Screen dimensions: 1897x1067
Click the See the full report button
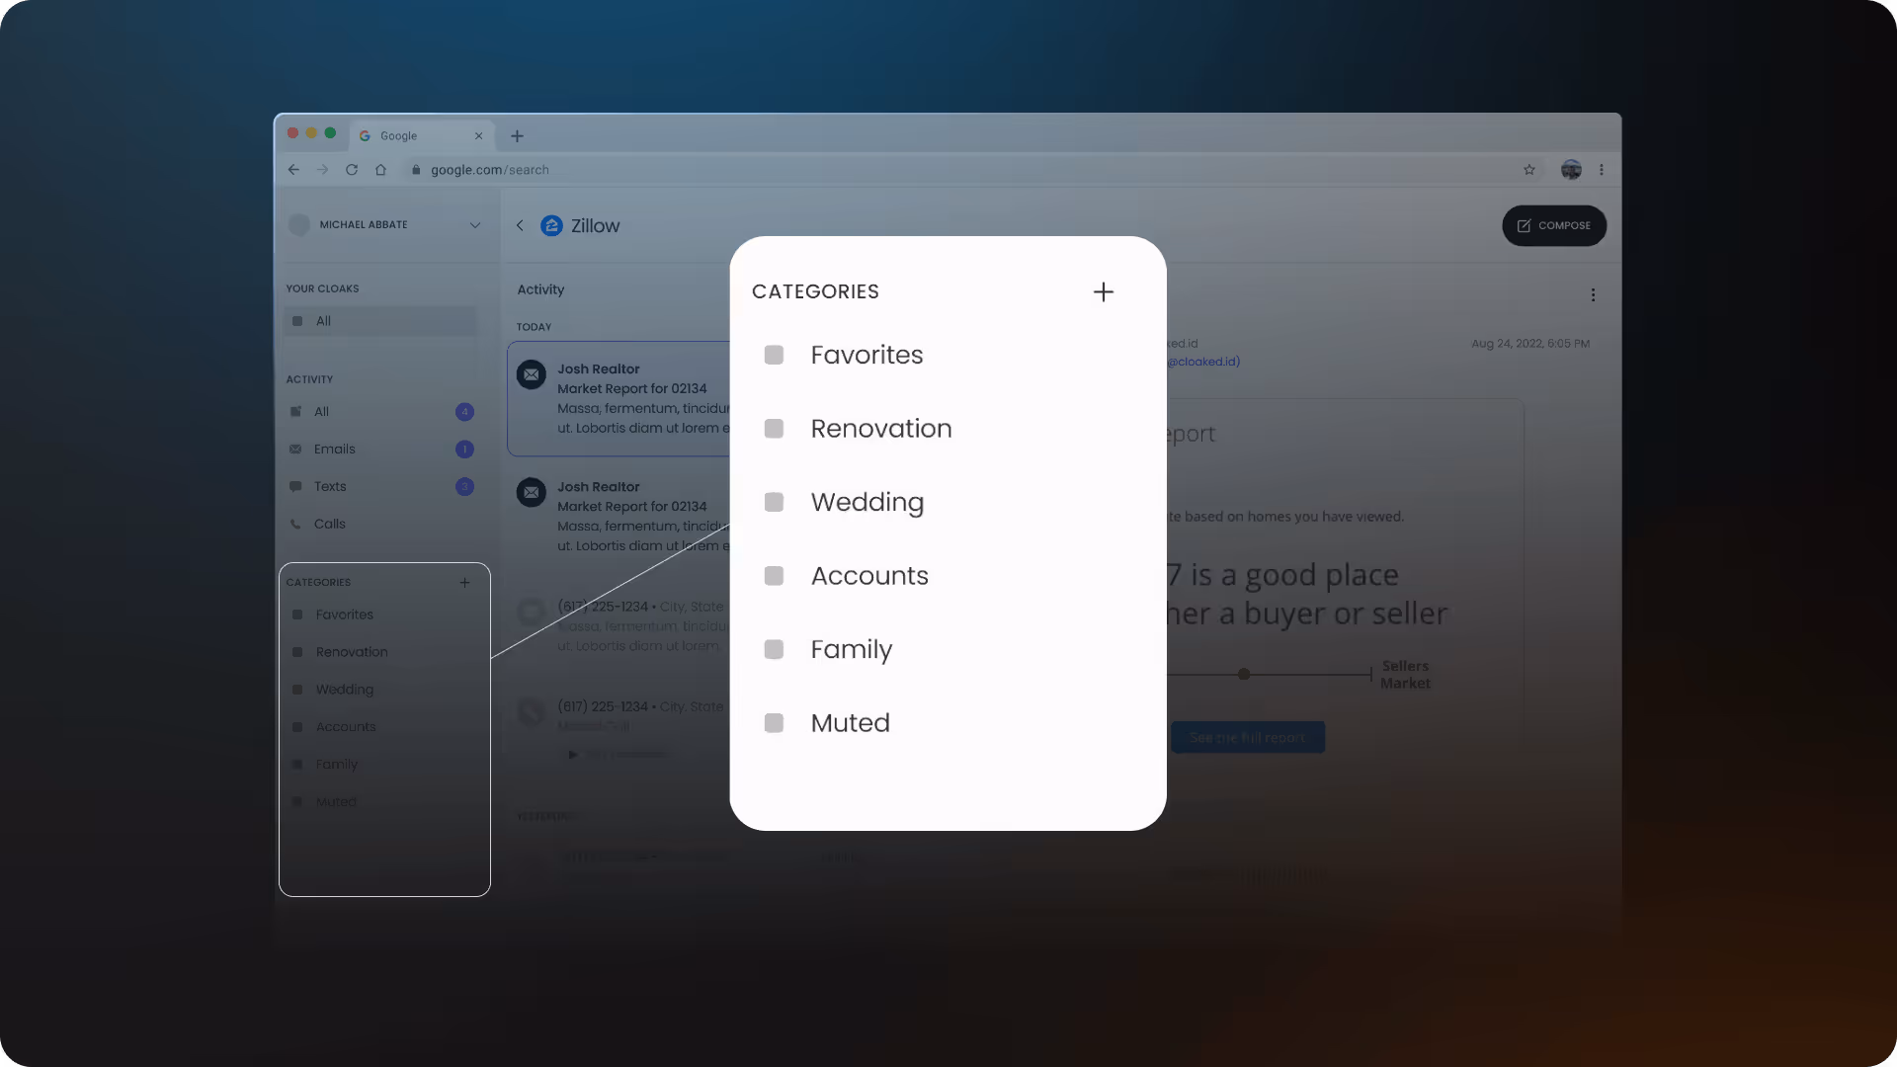coord(1247,737)
